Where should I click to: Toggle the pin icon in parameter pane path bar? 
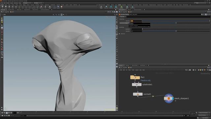[x=208, y=12]
